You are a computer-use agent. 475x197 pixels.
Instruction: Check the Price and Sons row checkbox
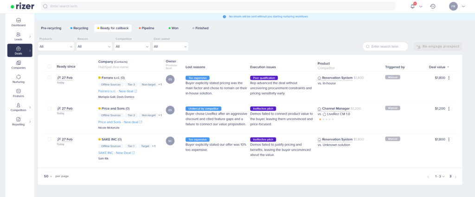(x=49, y=108)
